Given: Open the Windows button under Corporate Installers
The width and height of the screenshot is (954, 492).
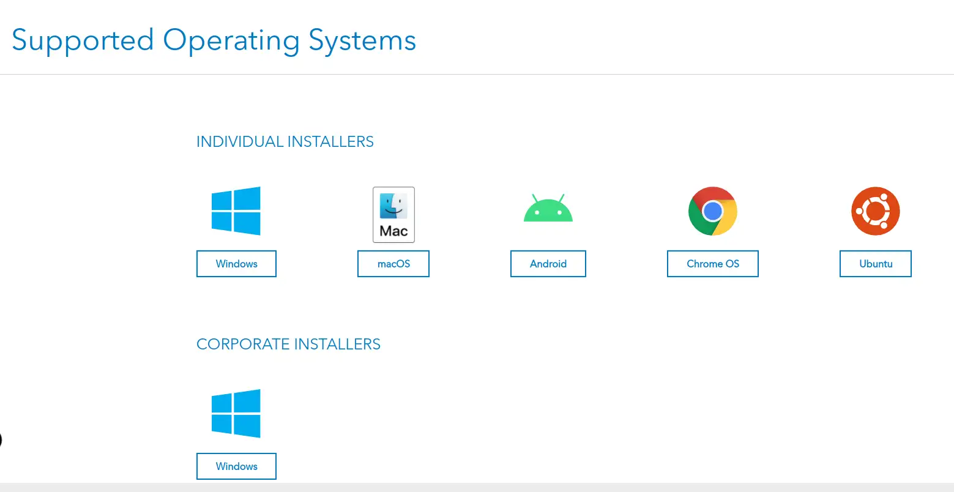Looking at the screenshot, I should pyautogui.click(x=236, y=466).
